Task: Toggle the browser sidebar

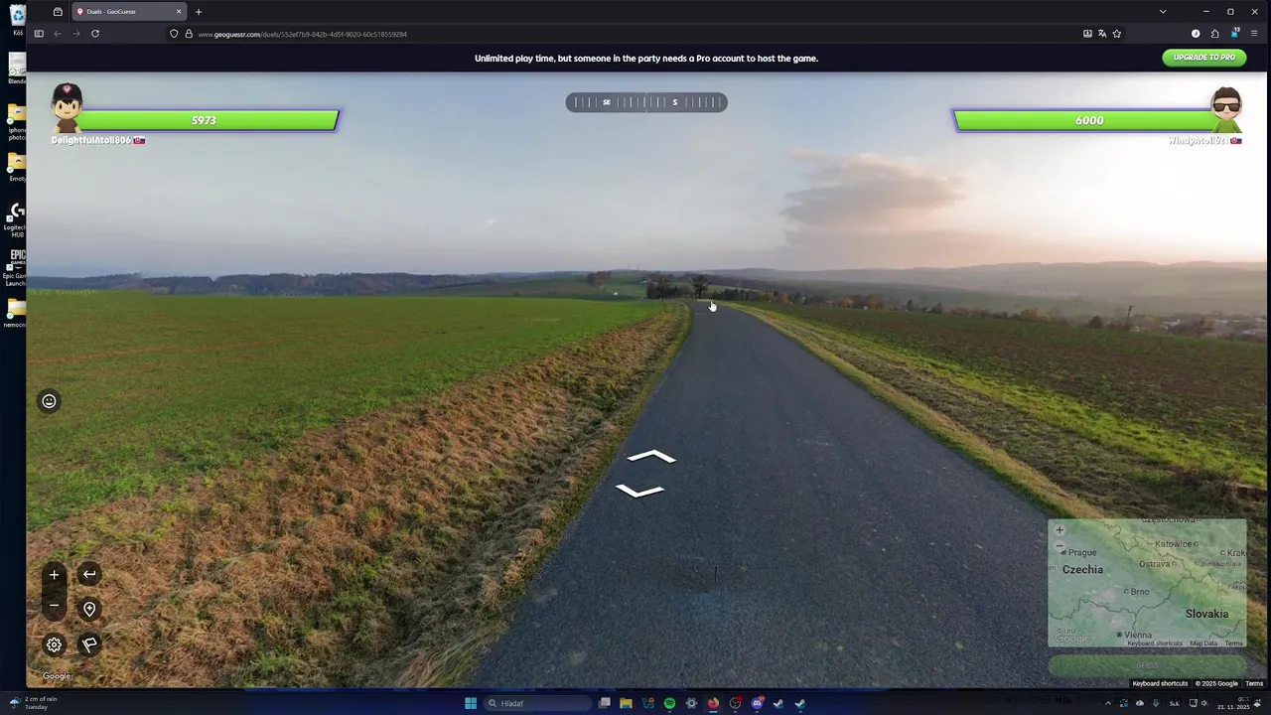Action: pos(39,34)
